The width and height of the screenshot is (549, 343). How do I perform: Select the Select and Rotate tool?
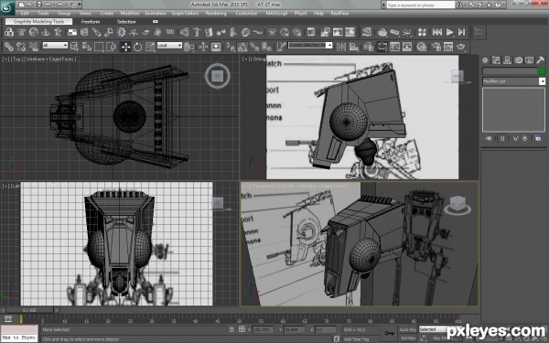coord(137,47)
